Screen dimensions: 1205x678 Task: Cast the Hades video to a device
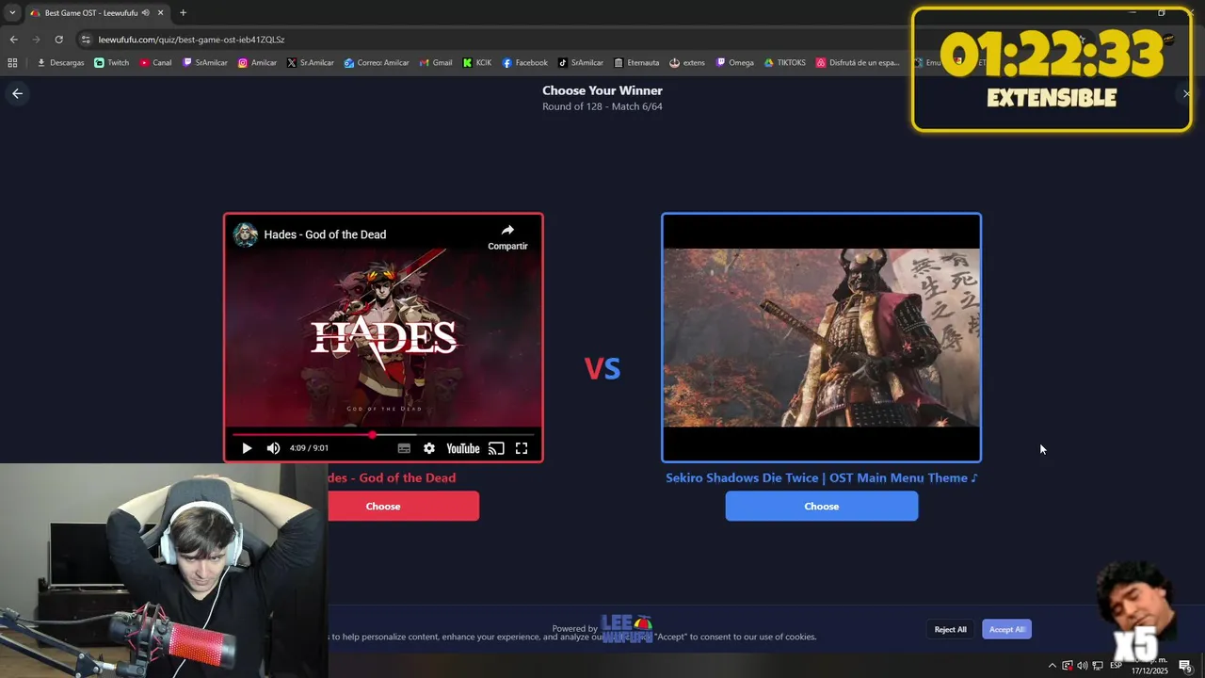(496, 448)
